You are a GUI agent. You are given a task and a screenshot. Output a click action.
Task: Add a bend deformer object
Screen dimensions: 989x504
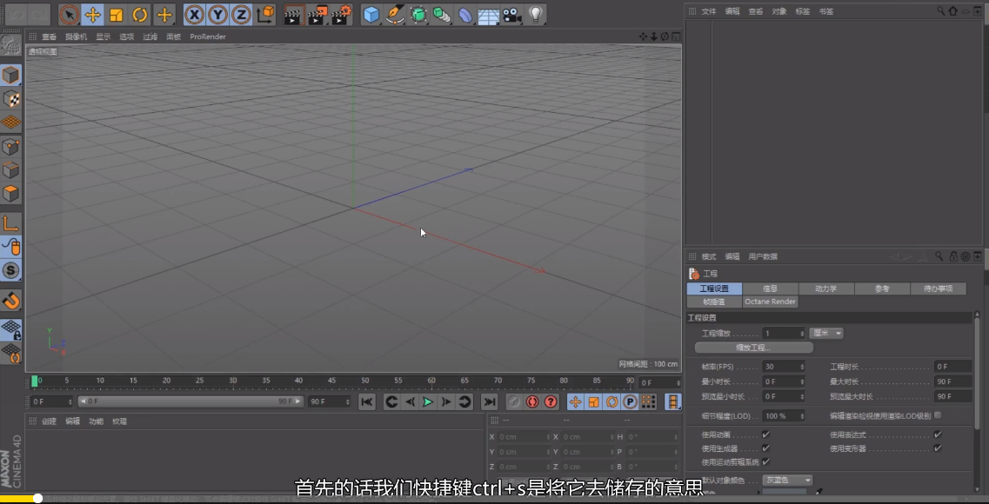pos(464,14)
